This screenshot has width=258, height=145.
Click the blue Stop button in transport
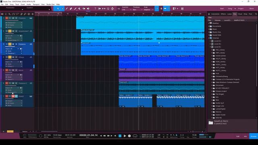(x=120, y=136)
